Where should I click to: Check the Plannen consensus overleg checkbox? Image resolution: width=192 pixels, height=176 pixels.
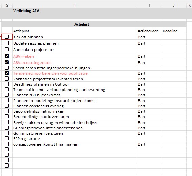[x=7, y=106]
